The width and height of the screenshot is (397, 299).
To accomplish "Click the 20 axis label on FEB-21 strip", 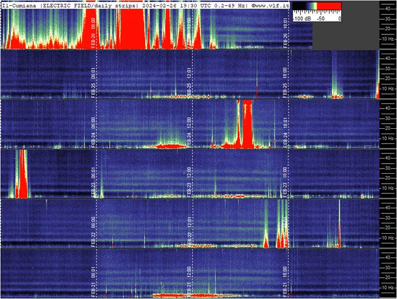I will [388, 277].
